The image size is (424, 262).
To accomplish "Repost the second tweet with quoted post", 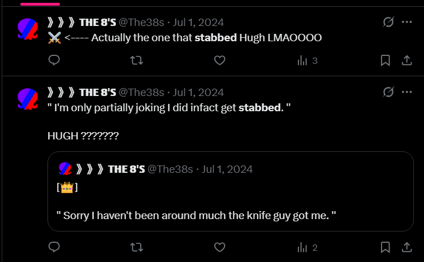I will point(136,247).
